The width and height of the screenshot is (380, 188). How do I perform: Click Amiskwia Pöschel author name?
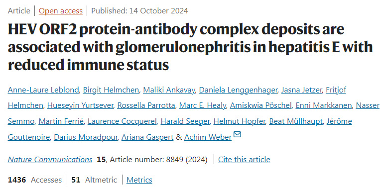point(261,106)
